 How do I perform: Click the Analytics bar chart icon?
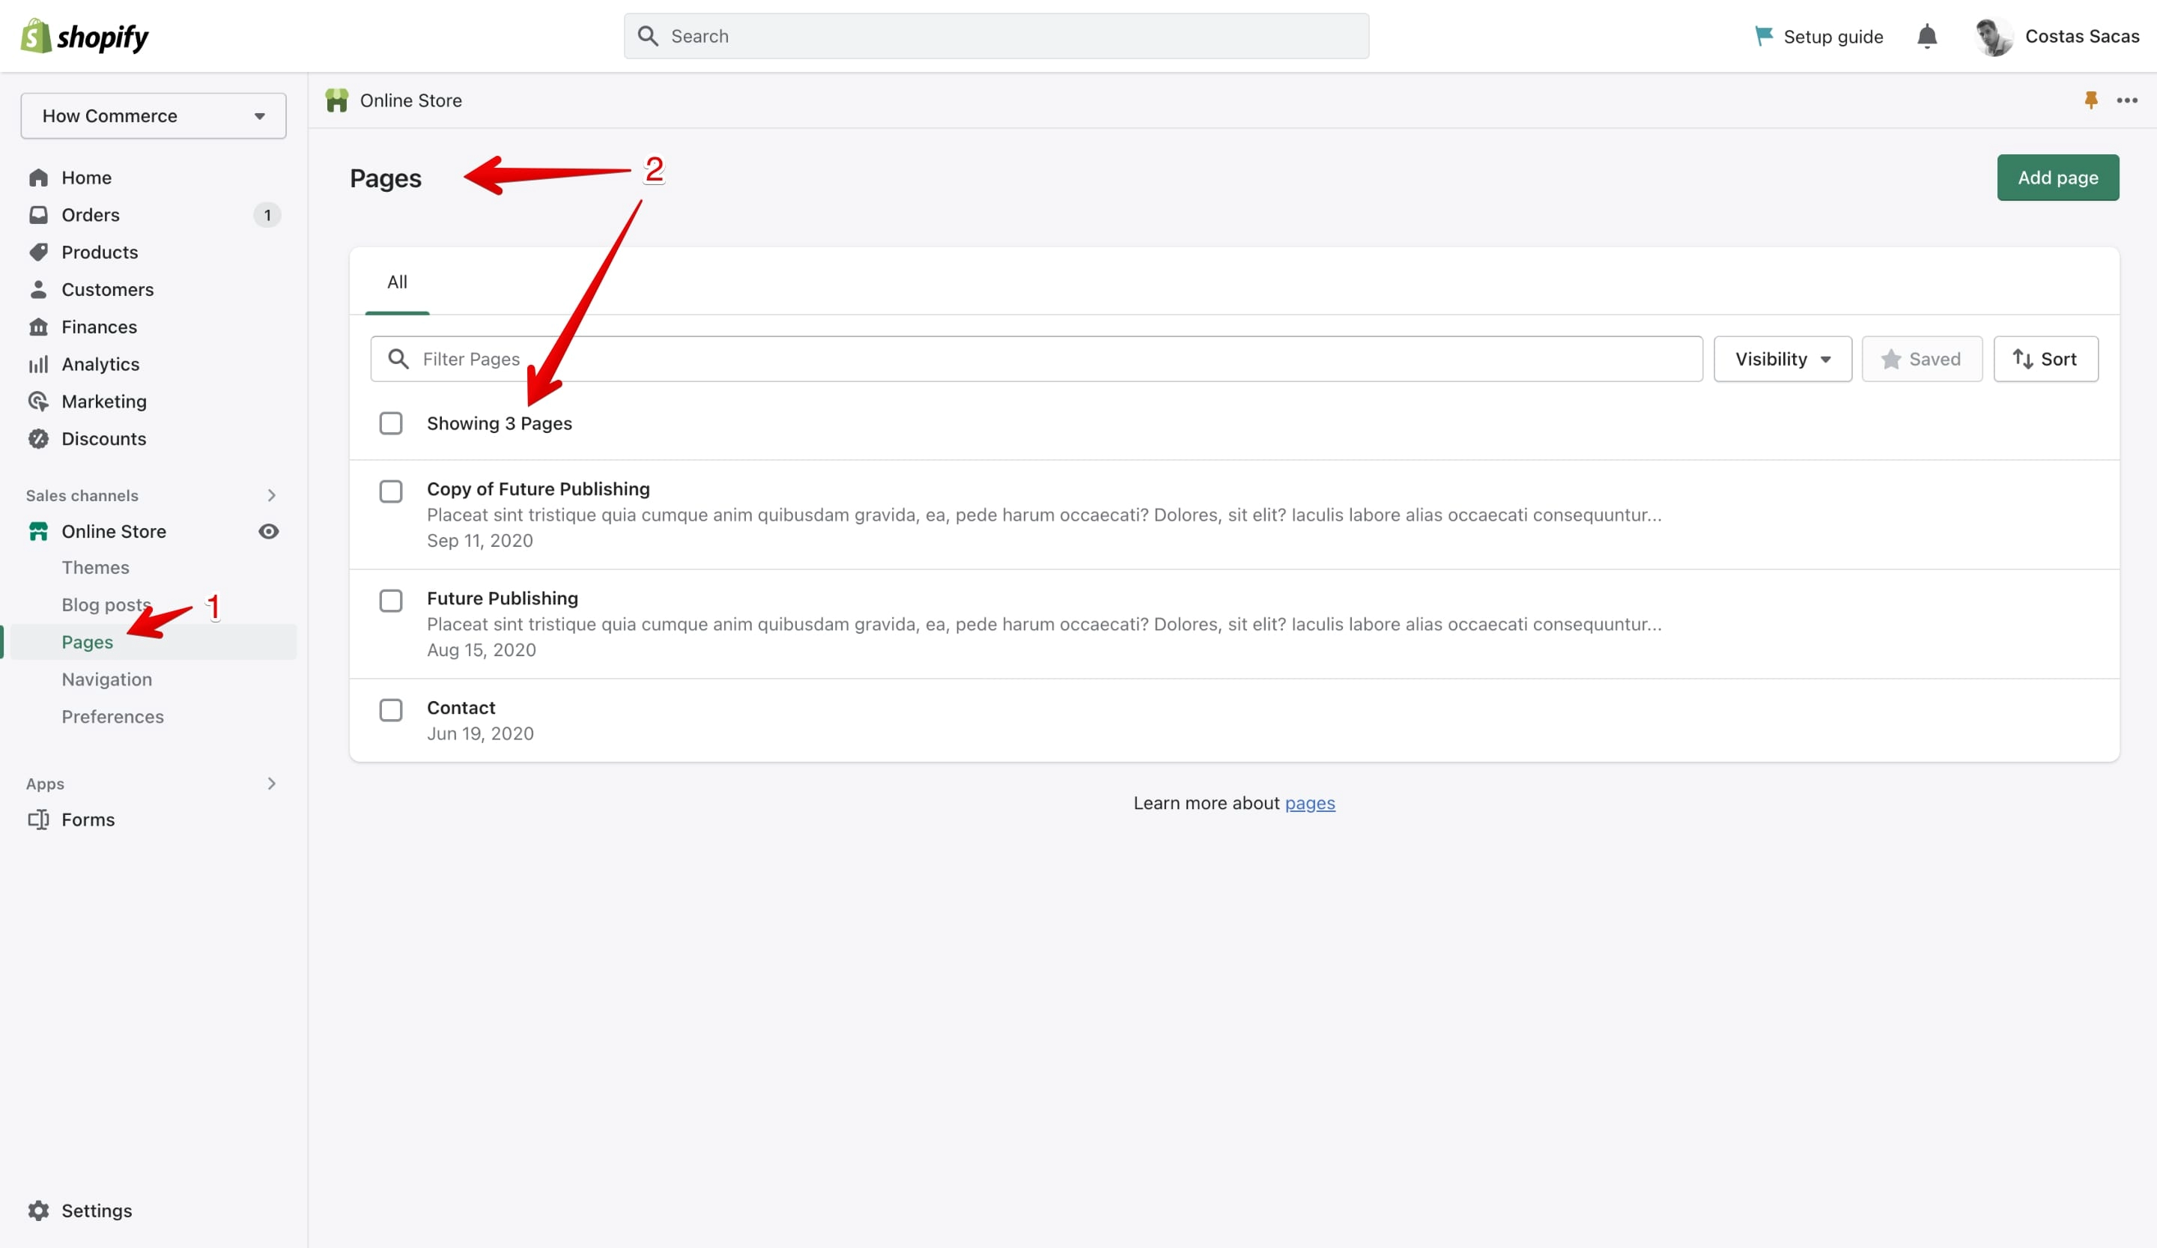[38, 365]
